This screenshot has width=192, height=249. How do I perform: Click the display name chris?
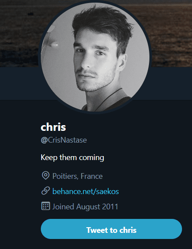coord(53,127)
